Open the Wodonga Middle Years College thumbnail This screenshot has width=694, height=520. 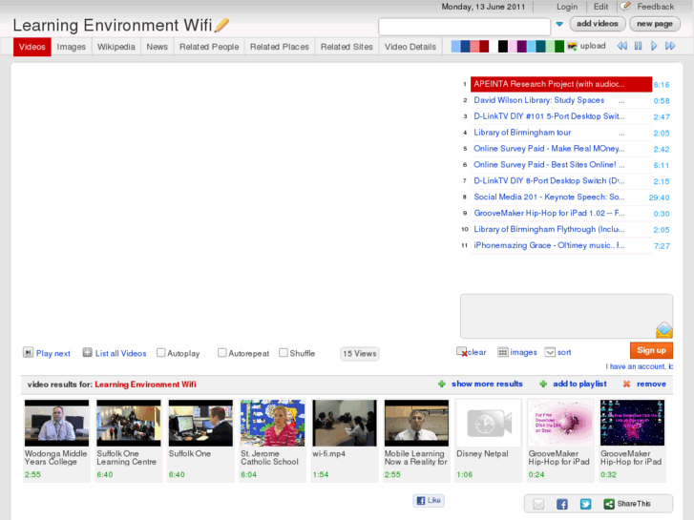[56, 423]
